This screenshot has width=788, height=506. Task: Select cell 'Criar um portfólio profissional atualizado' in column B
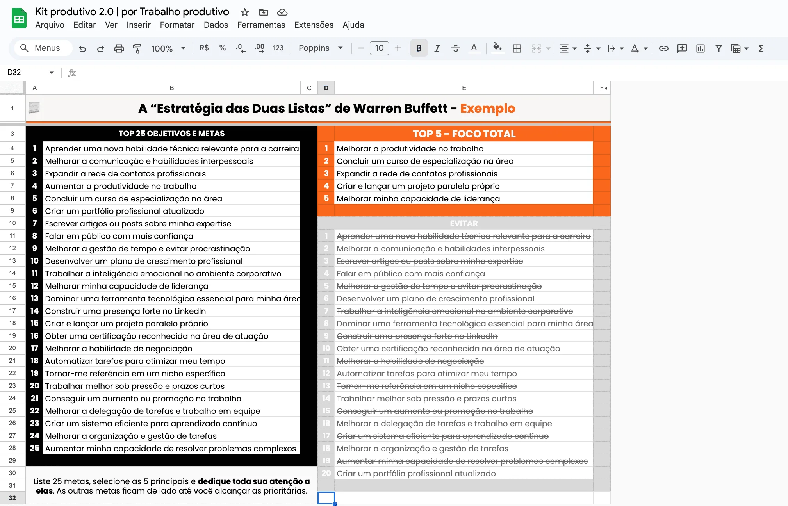coord(171,211)
